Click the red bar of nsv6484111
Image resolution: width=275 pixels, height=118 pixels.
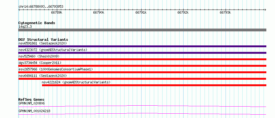[x=142, y=79]
